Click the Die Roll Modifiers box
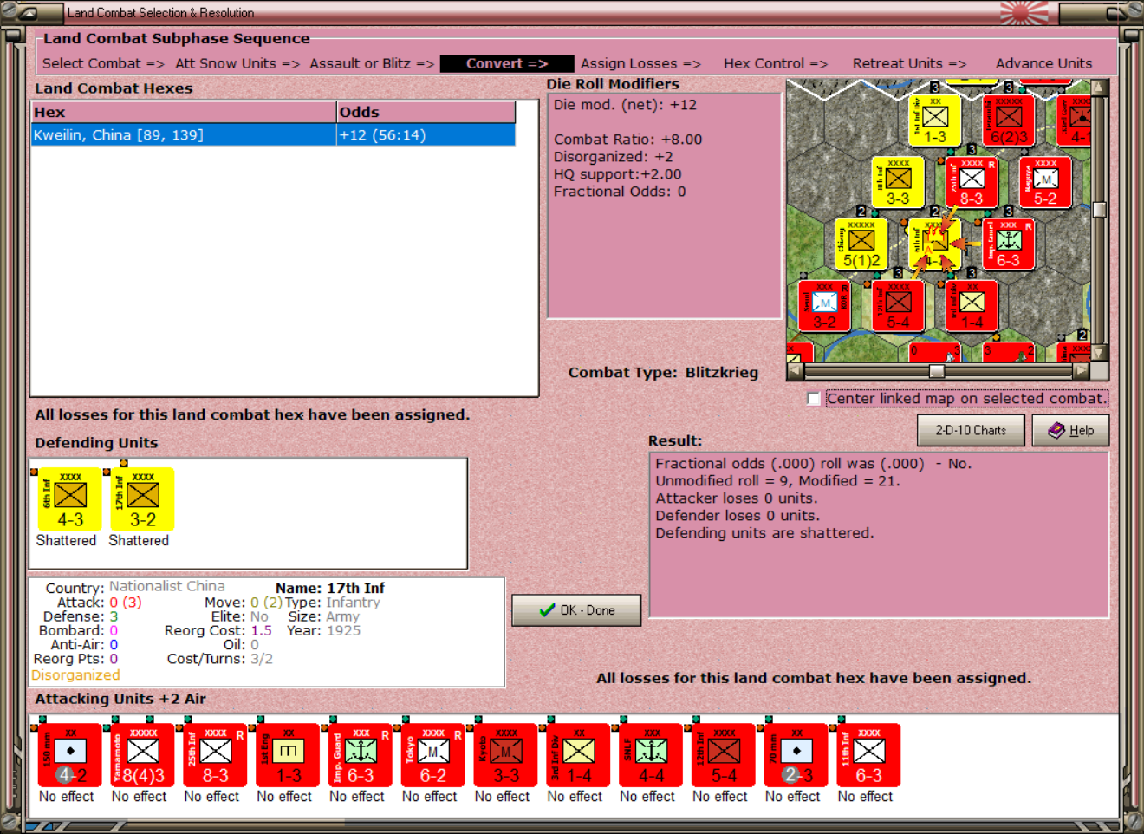The width and height of the screenshot is (1144, 834). pyautogui.click(x=665, y=205)
